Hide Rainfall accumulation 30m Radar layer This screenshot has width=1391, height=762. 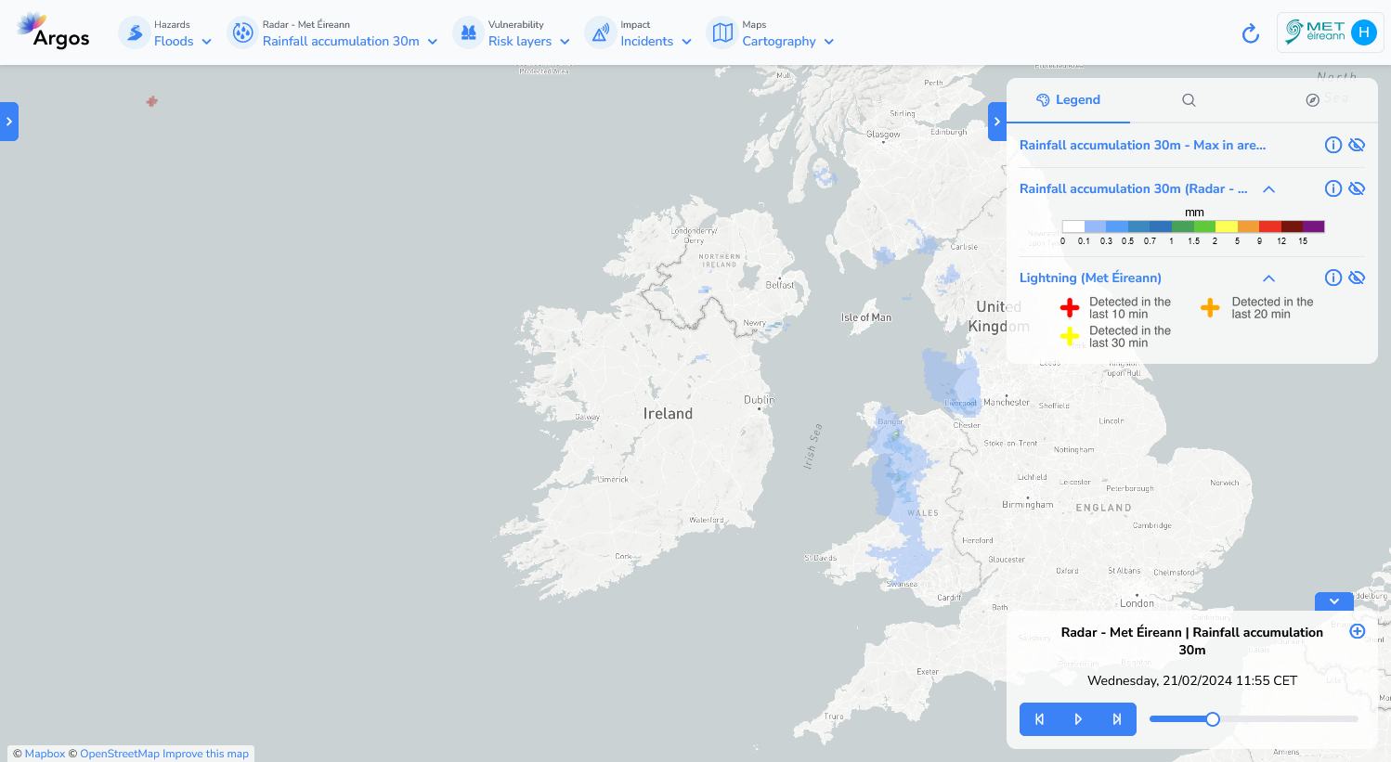click(1357, 188)
